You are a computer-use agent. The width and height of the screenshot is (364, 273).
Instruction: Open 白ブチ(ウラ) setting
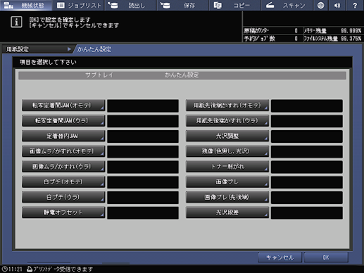63,197
